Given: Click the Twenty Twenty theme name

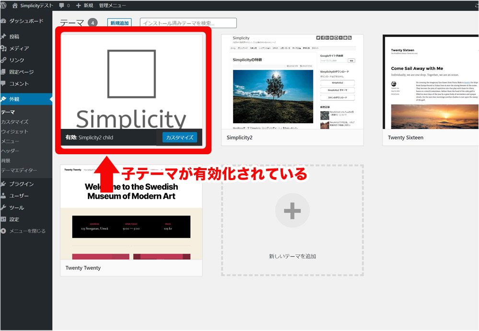Looking at the screenshot, I should [x=83, y=268].
